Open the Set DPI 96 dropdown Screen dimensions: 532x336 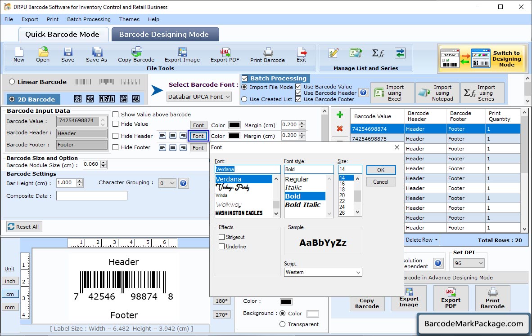(469, 263)
